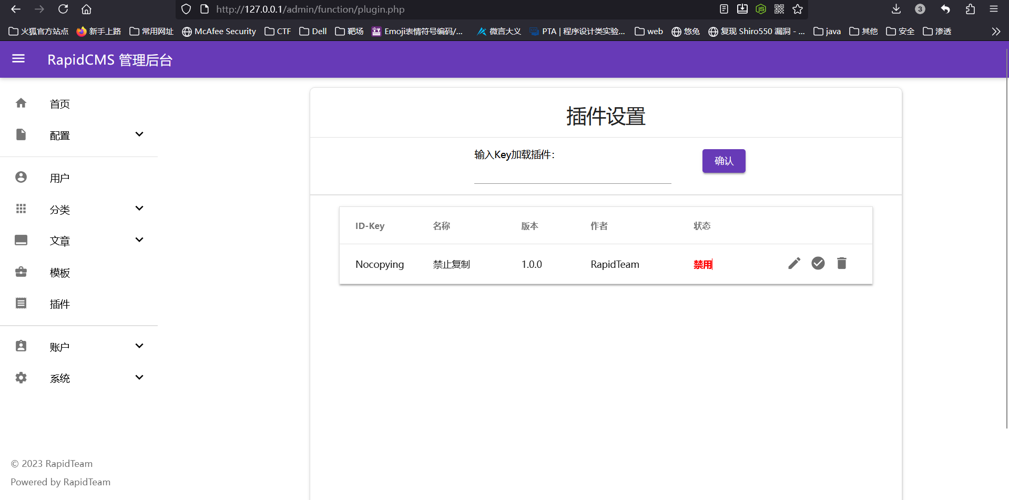Screen dimensions: 1009x500
Task: Open the browser extensions puzzle icon
Action: tap(970, 9)
